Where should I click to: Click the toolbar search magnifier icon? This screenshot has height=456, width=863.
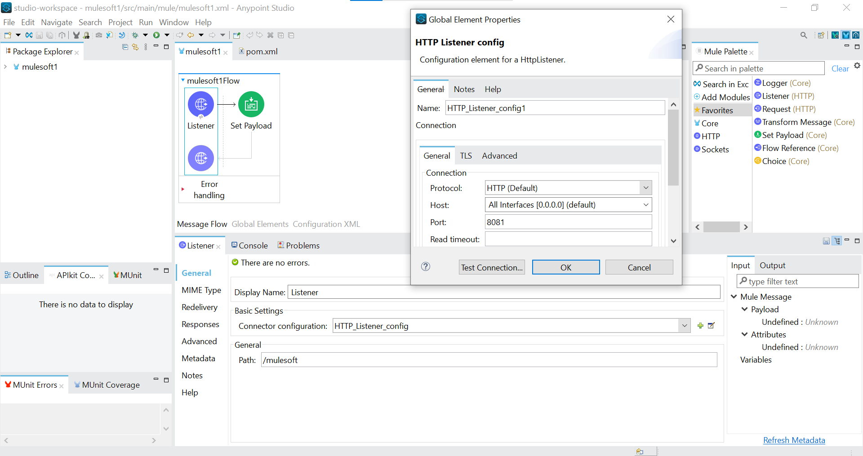click(x=804, y=35)
